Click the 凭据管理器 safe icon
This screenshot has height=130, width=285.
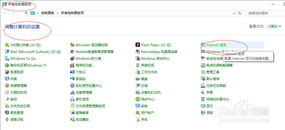tap(7, 85)
